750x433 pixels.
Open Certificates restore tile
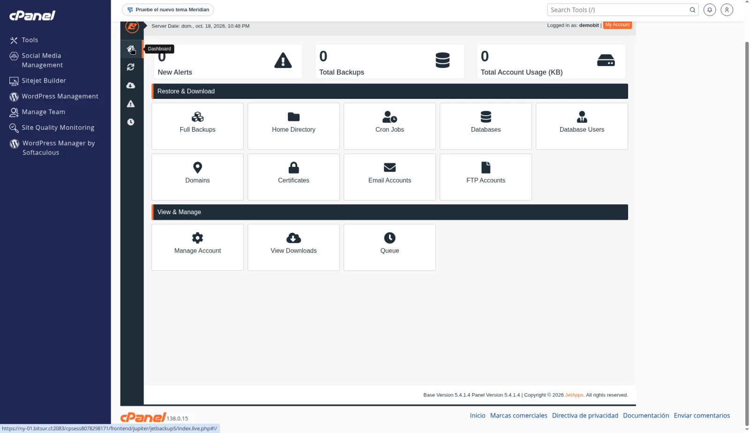tap(293, 177)
